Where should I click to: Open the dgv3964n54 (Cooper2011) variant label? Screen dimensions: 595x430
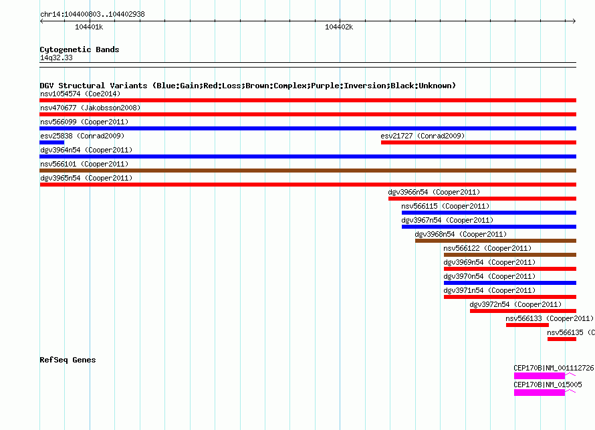pos(86,150)
